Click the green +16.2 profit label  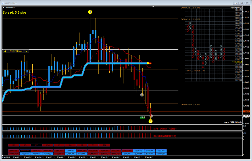(142, 117)
